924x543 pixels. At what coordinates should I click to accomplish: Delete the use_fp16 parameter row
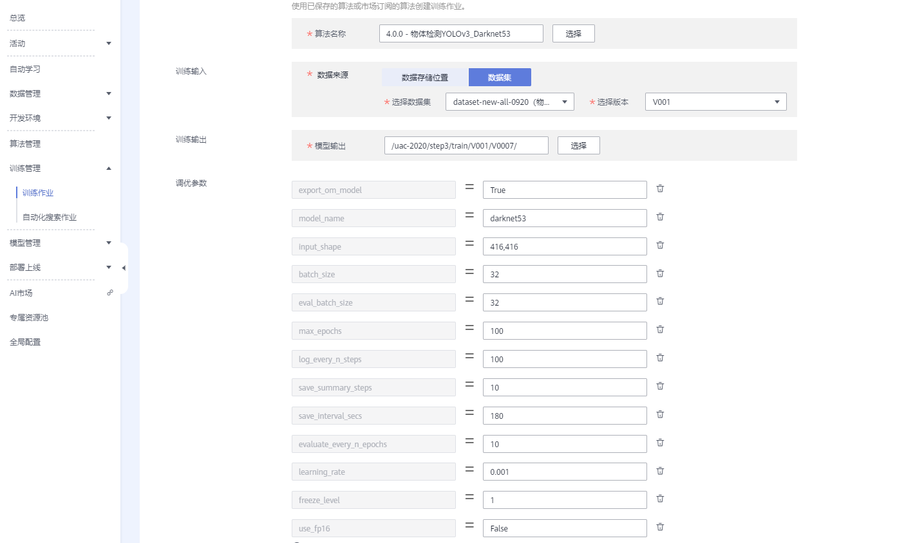(x=660, y=528)
